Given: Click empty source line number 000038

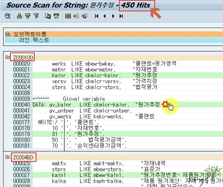Looking at the screenshot, I should tap(21, 93).
